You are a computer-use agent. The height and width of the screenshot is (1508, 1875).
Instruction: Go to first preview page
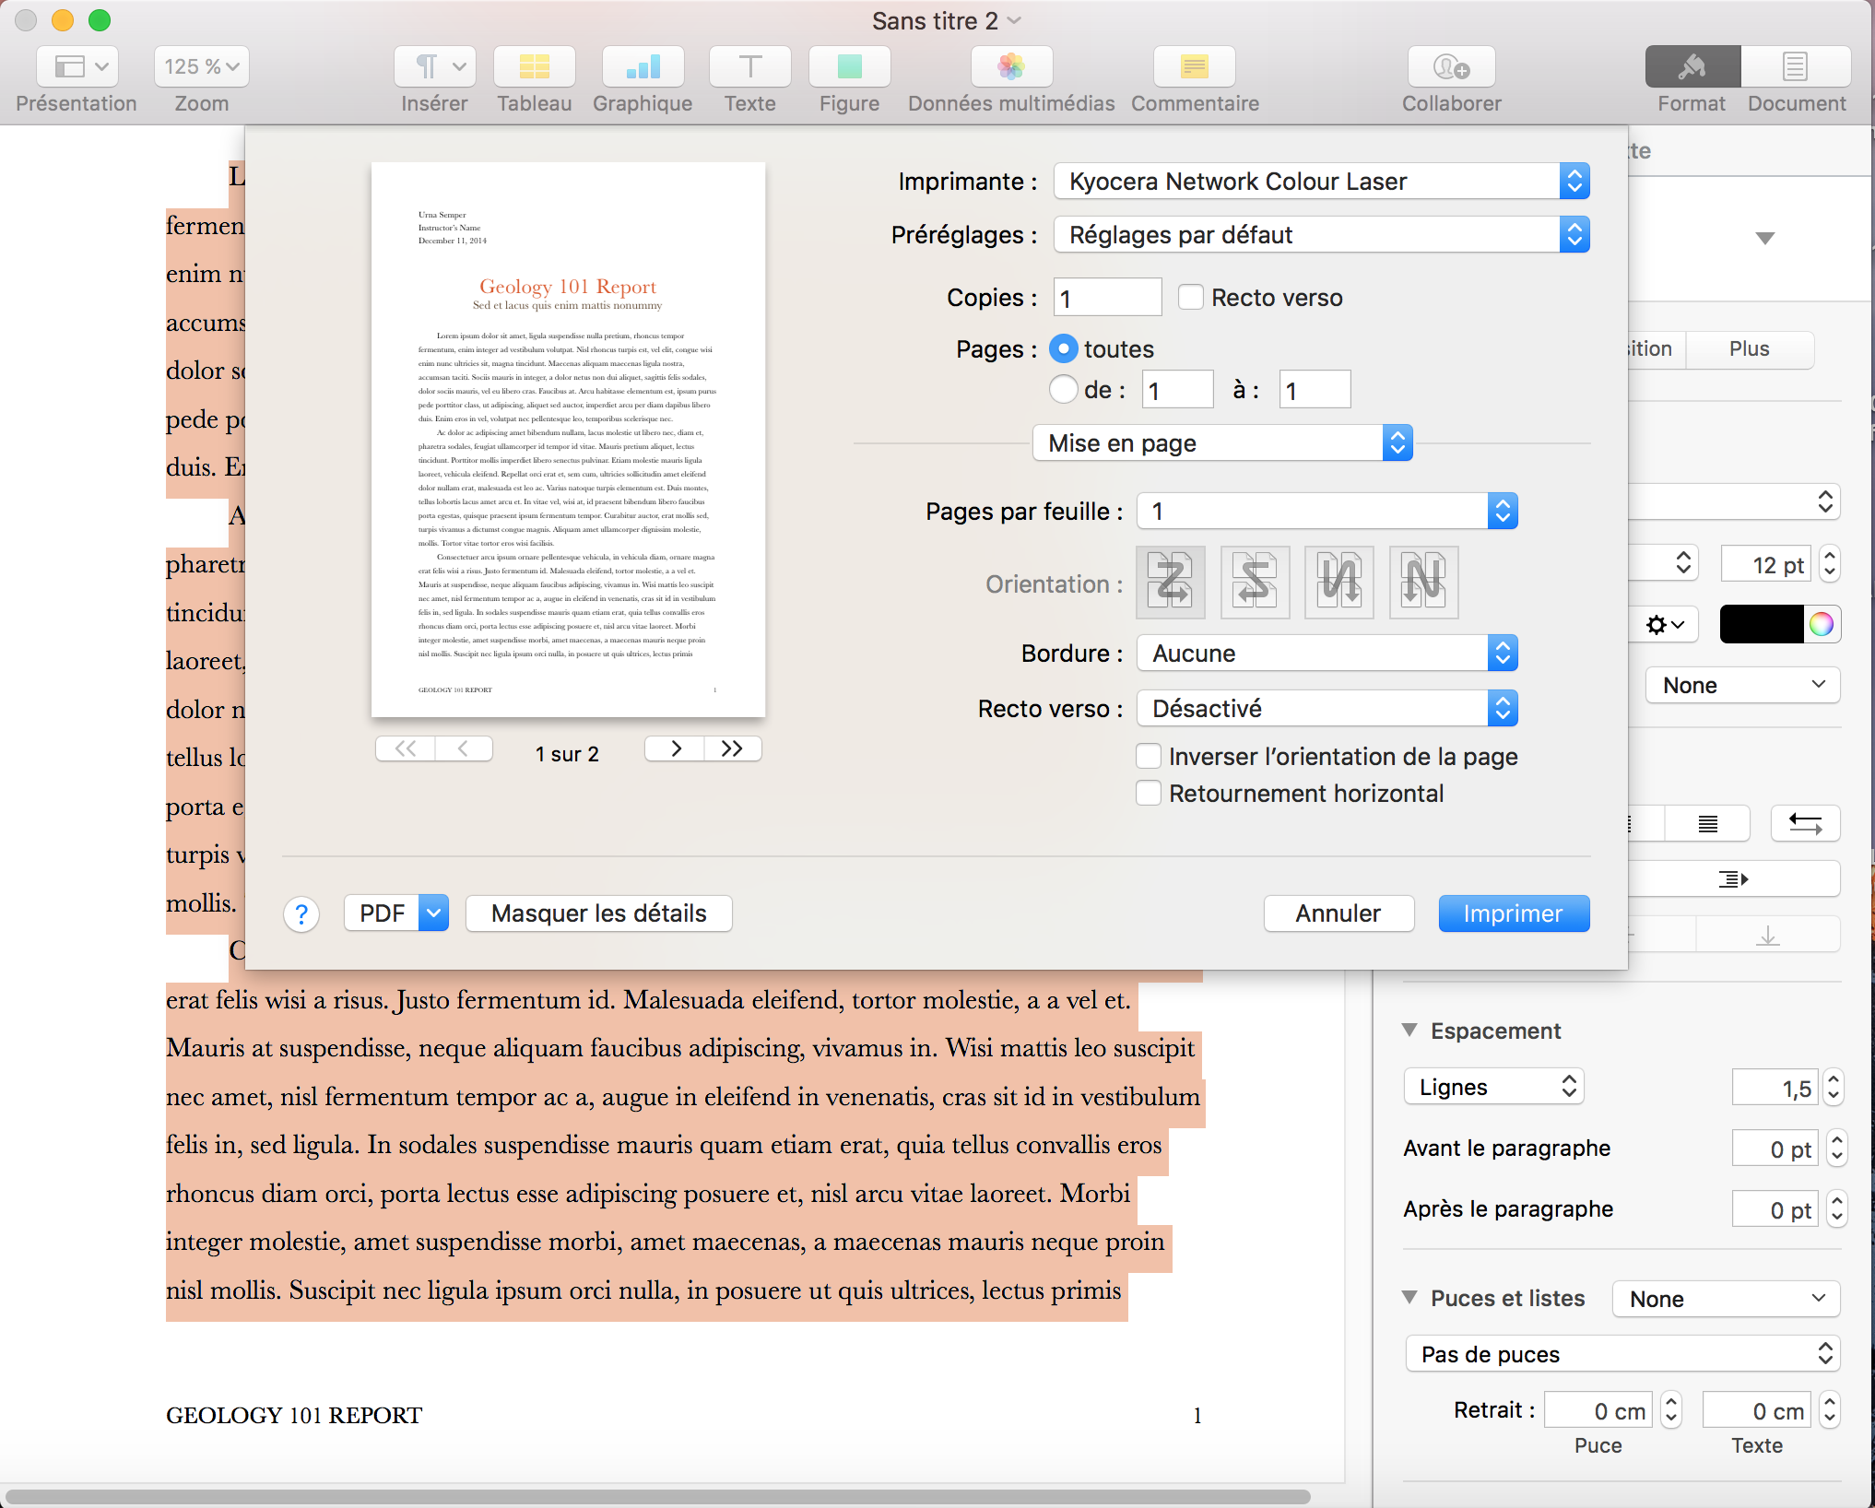[406, 748]
